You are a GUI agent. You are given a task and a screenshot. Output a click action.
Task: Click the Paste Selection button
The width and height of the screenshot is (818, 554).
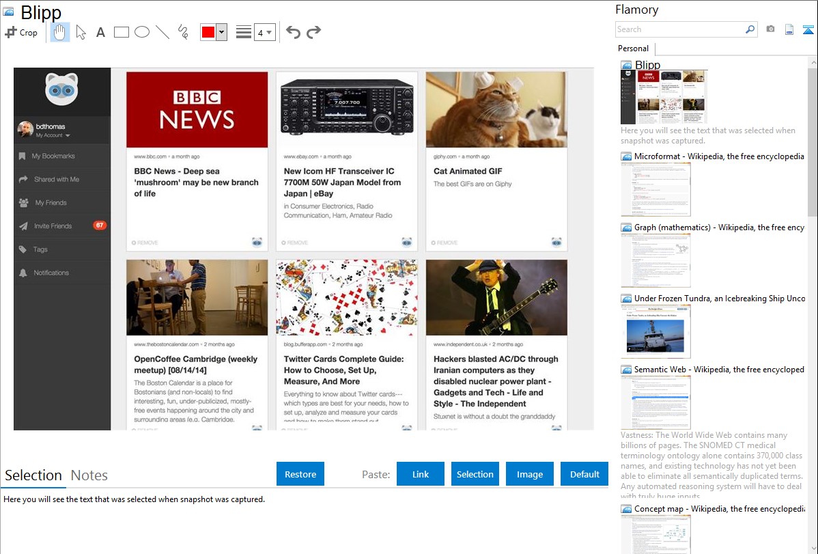[x=475, y=474]
